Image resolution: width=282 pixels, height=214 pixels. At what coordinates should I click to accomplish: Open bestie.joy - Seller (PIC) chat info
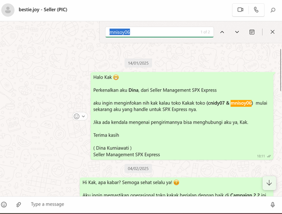43,10
